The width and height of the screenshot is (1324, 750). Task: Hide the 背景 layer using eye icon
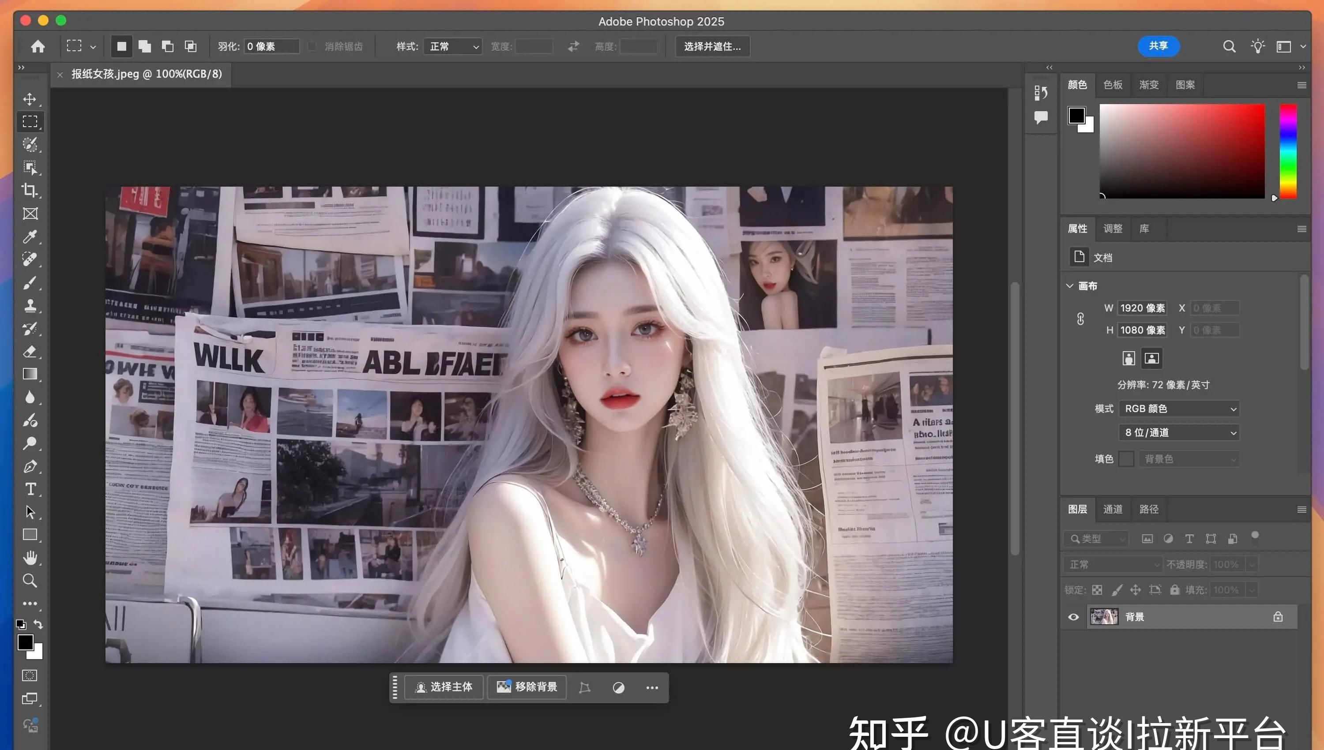coord(1073,617)
